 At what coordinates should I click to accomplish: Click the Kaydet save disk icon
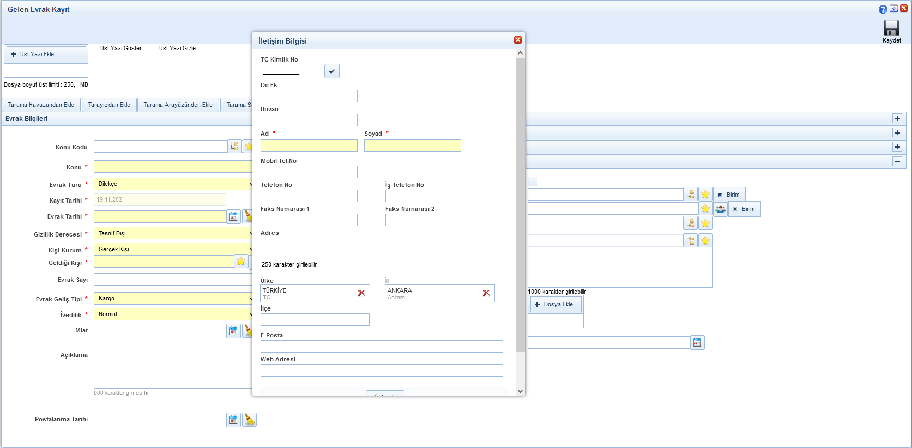891,28
